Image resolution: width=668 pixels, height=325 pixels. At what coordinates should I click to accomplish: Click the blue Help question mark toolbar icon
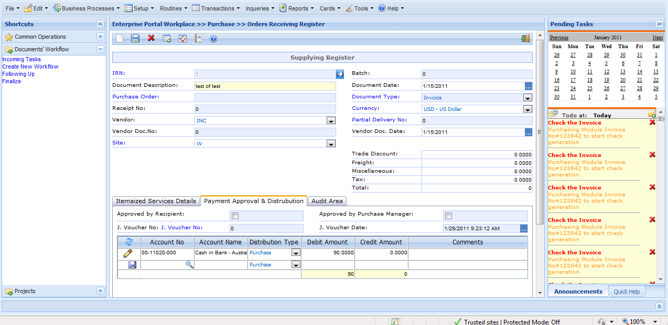coord(213,39)
